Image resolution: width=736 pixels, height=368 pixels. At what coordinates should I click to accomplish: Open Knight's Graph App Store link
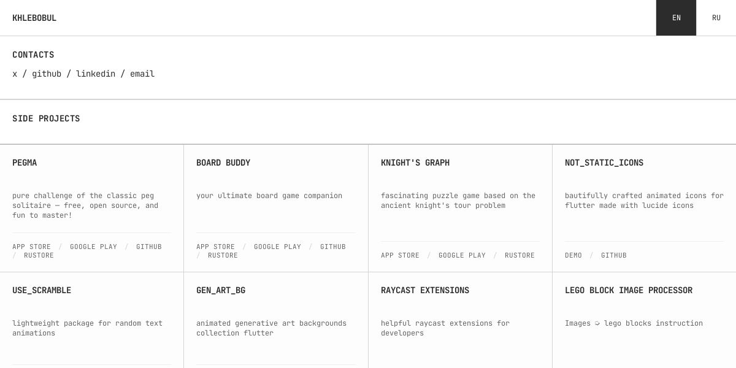(400, 255)
